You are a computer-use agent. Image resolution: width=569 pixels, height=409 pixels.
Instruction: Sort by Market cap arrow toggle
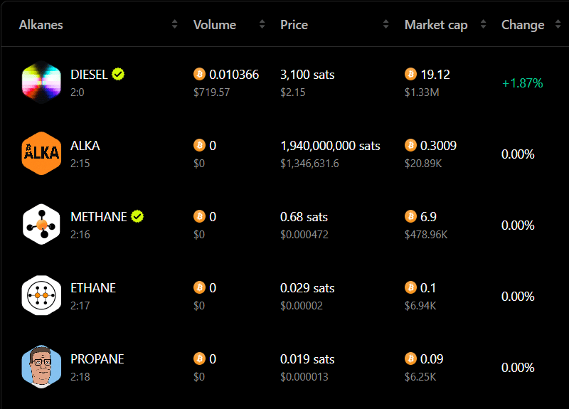(x=483, y=24)
